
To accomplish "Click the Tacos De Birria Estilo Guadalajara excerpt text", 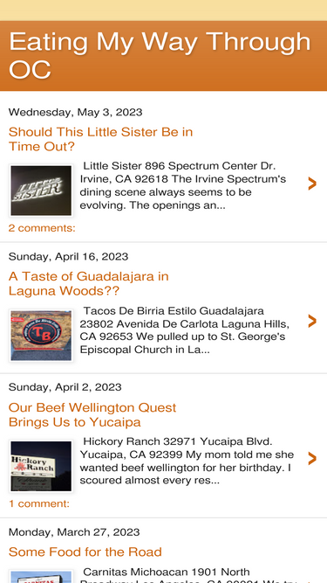I will tap(185, 330).
